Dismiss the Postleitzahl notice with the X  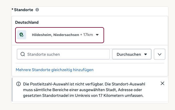(x=162, y=83)
